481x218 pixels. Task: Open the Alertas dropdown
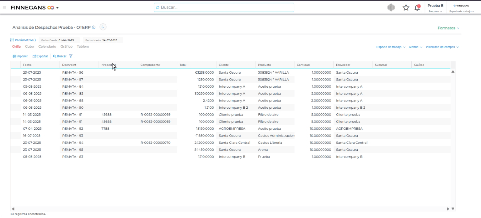tap(415, 47)
